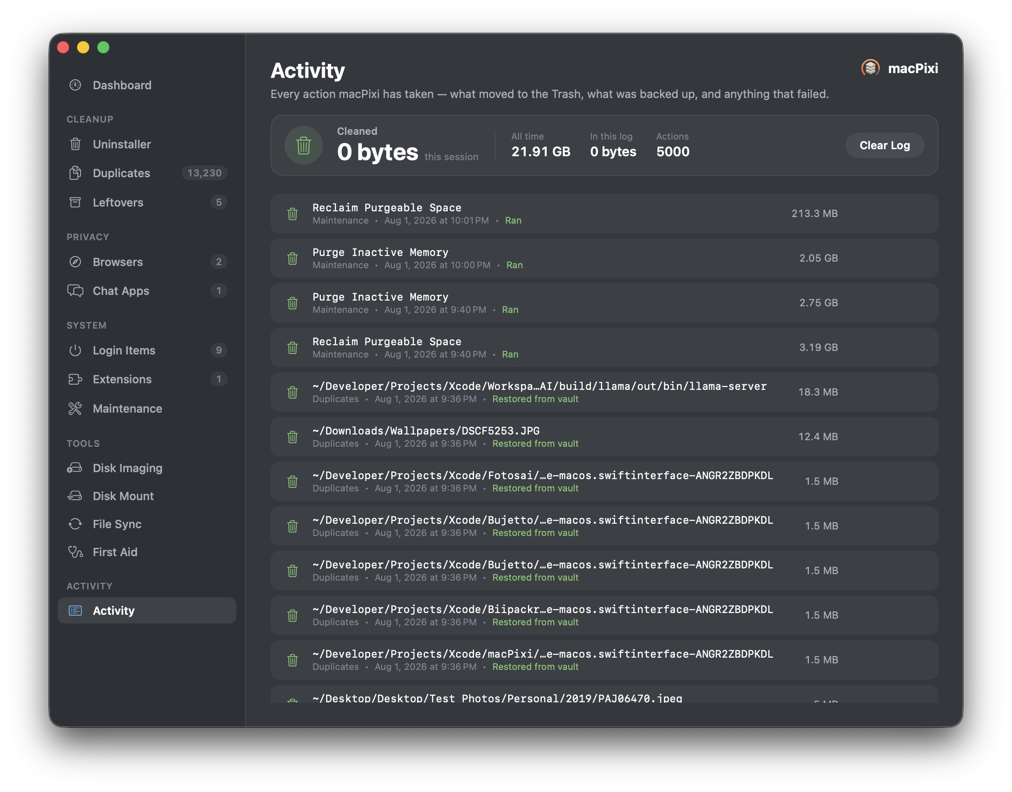Click the Chat Apps bubble icon

[x=75, y=291]
